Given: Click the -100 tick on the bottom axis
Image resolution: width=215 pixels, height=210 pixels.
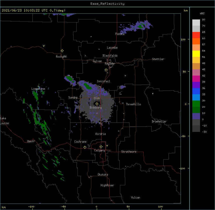Looking at the screenshot, I should 31,207.
